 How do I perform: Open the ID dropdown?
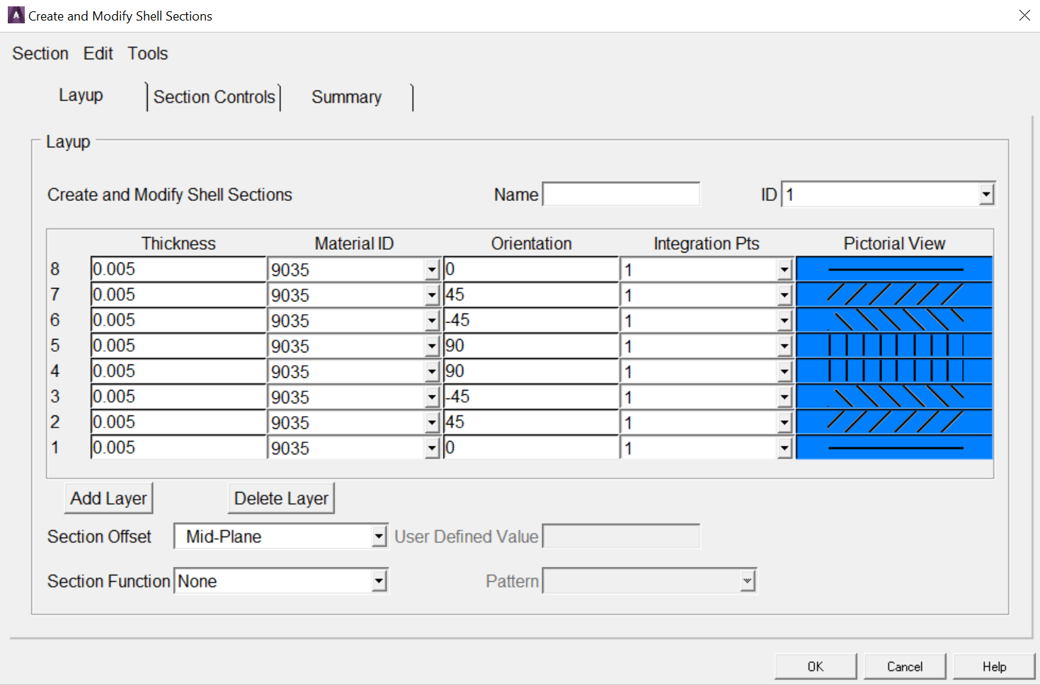(x=985, y=193)
